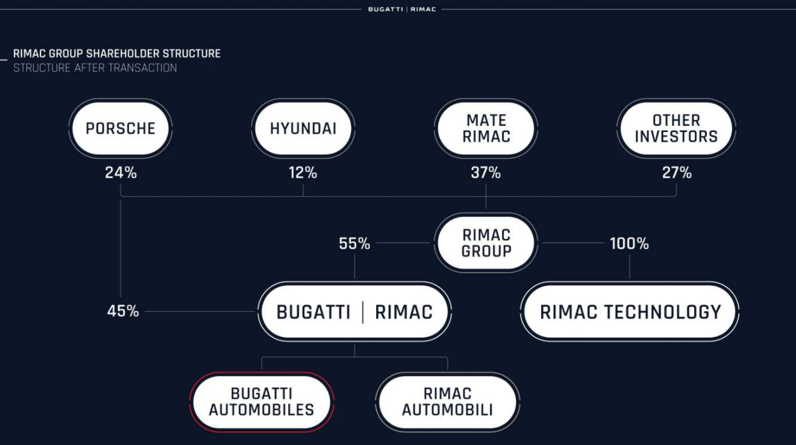Image resolution: width=796 pixels, height=445 pixels.
Task: Click the Rimac Group Shareholder Structure title
Action: coord(117,54)
